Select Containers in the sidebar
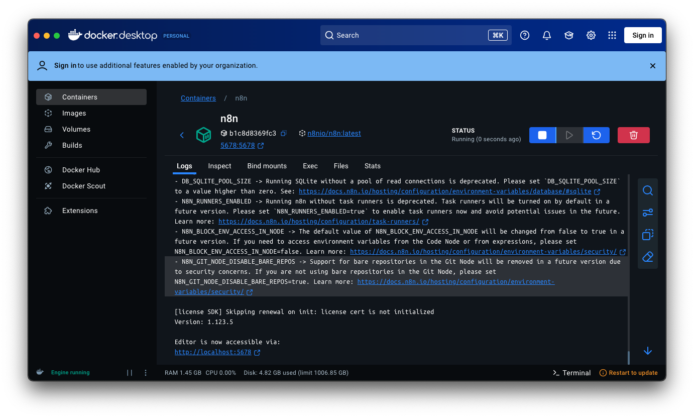 (x=91, y=97)
